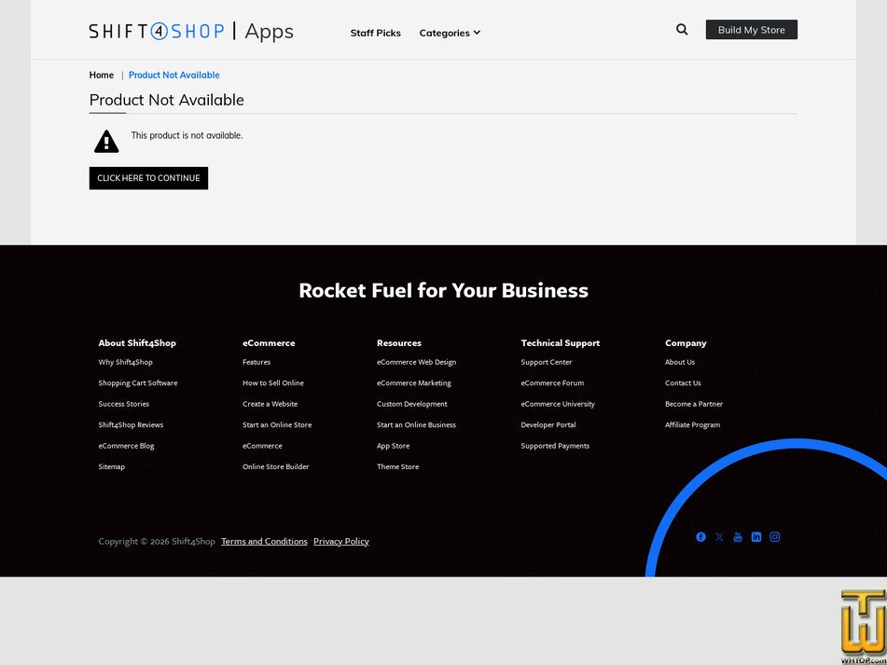This screenshot has height=665, width=887.
Task: Click the 'Technical Support' column heading
Action: pyautogui.click(x=560, y=342)
